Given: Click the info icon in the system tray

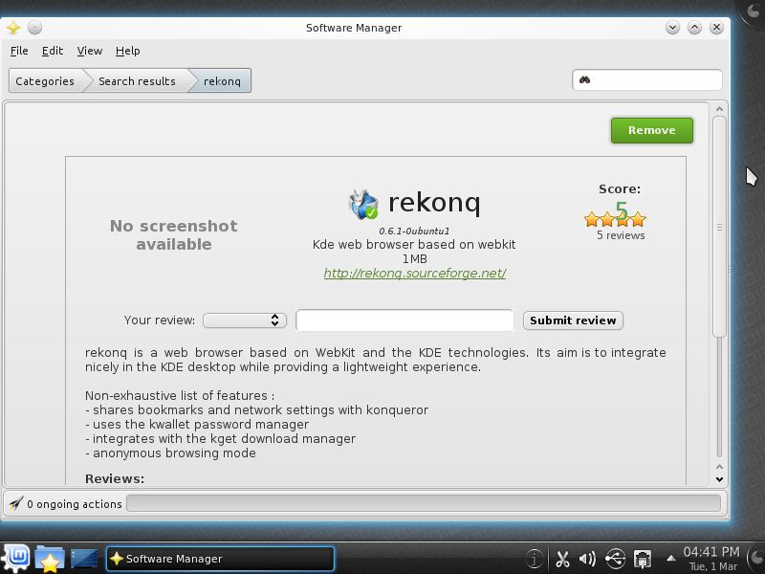Looking at the screenshot, I should [533, 559].
